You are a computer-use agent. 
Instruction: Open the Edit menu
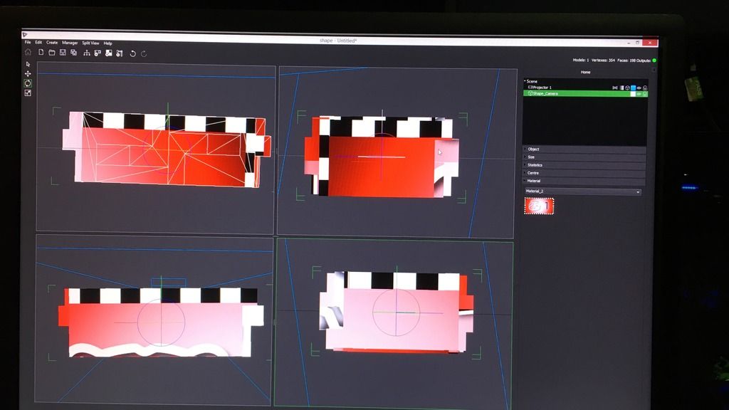[38, 42]
